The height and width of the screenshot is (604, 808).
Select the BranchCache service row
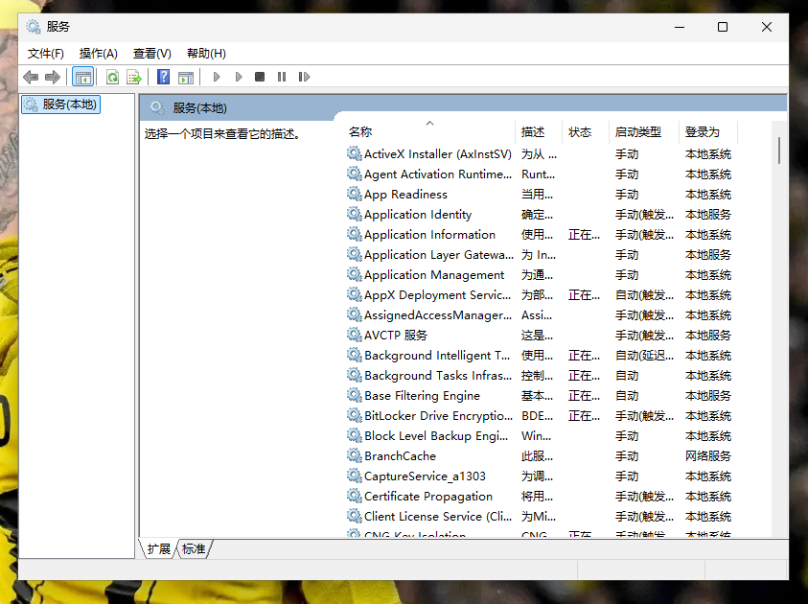click(x=542, y=455)
